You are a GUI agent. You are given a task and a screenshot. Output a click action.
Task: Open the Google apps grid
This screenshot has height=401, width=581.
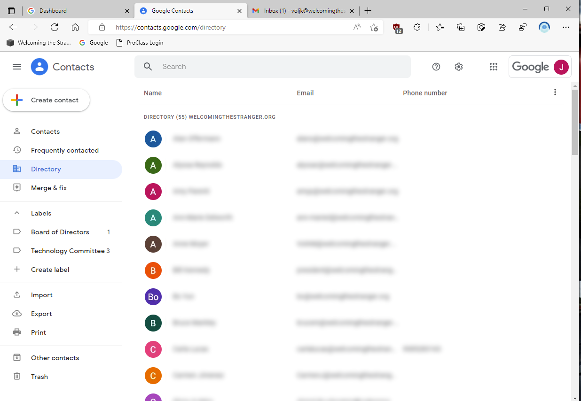493,67
